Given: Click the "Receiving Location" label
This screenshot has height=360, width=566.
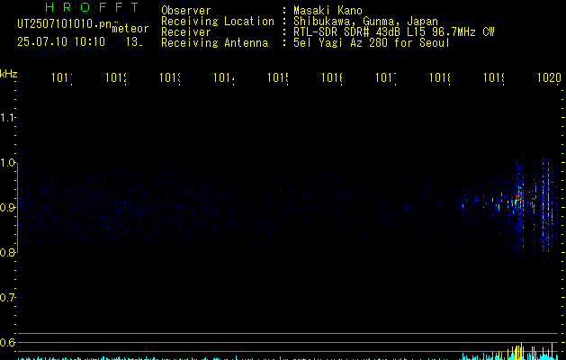Looking at the screenshot, I should tap(218, 22).
